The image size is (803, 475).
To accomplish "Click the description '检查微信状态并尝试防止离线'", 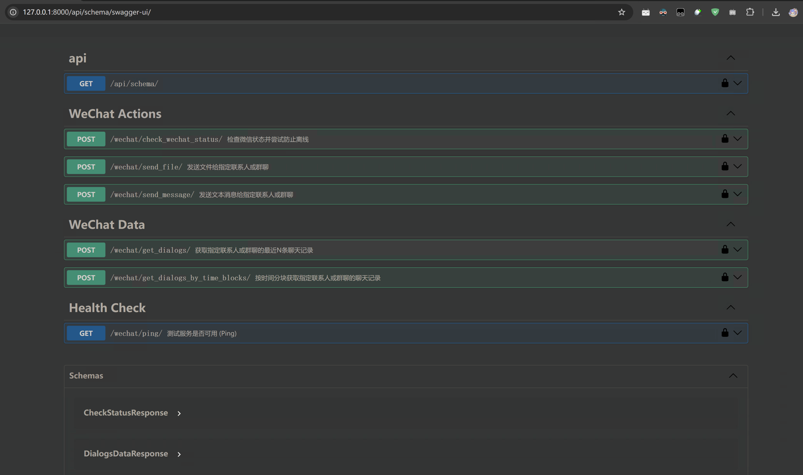I will coord(268,140).
